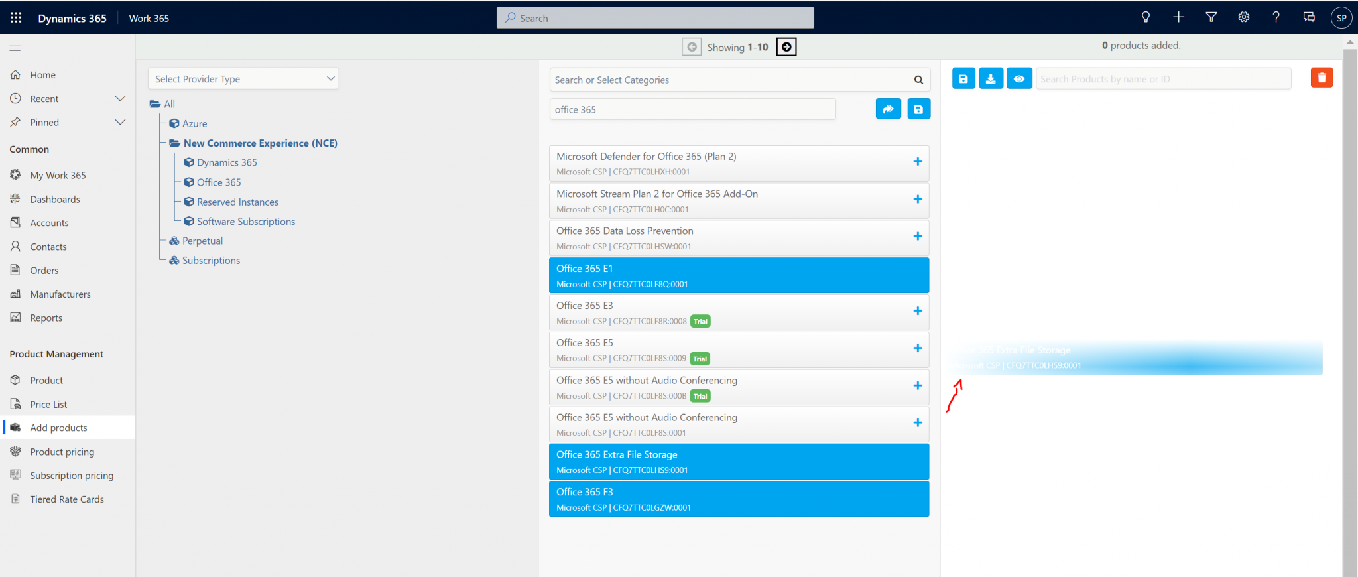Click the question mark help icon
Screen dimensions: 1358x577
(1276, 18)
